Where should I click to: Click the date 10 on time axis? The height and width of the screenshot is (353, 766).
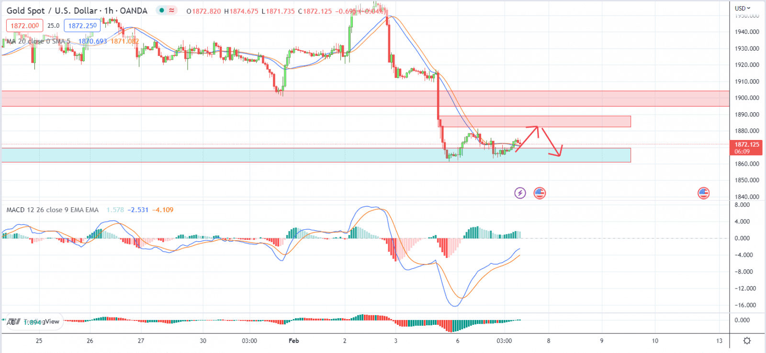pos(655,341)
